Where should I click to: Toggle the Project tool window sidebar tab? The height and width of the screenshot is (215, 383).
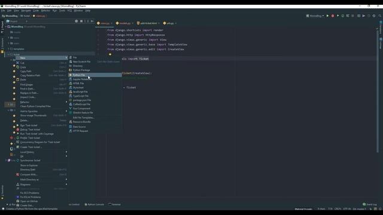[x=2, y=27]
